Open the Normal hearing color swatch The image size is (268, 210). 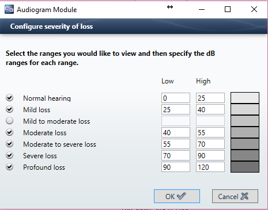[245, 98]
